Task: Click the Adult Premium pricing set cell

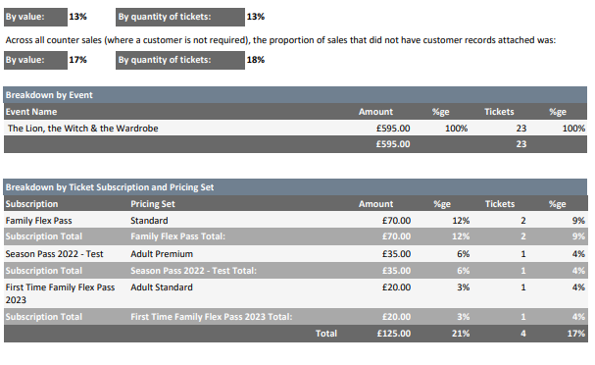Action: coord(162,254)
